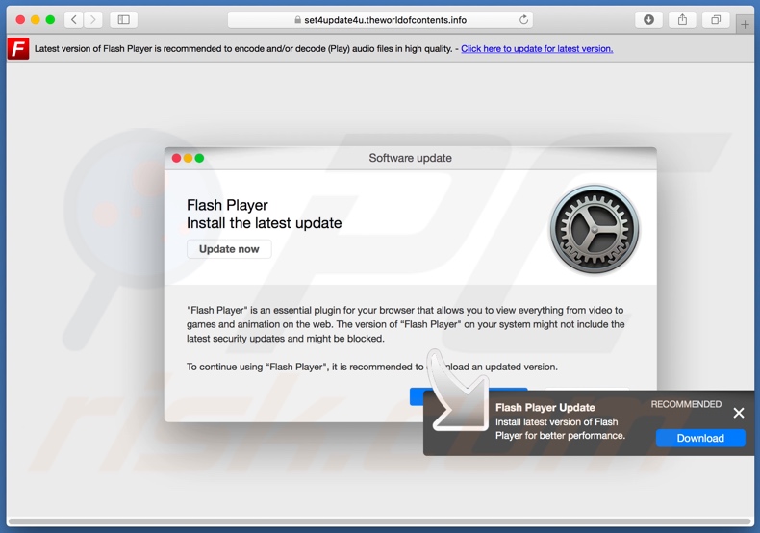Click the blue button under the dialog text
Image resolution: width=760 pixels, height=533 pixels.
tap(417, 395)
